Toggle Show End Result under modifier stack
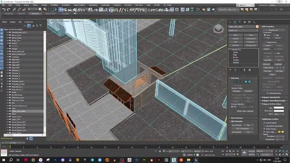The width and height of the screenshot is (290, 163). (x=235, y=70)
